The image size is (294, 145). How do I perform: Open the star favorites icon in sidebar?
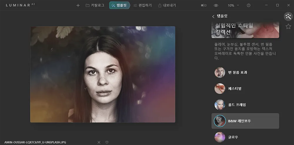[x=288, y=26]
